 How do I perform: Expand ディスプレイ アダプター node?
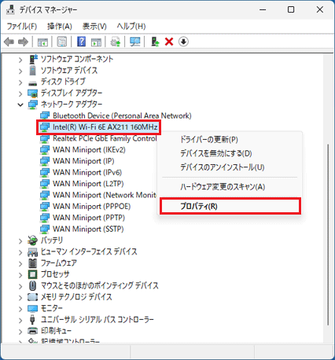click(20, 94)
